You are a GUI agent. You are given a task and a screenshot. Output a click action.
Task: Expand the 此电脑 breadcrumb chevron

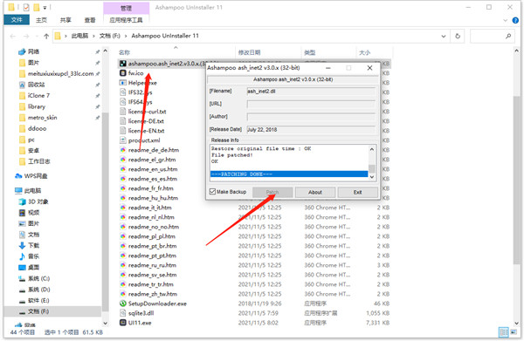pyautogui.click(x=94, y=36)
